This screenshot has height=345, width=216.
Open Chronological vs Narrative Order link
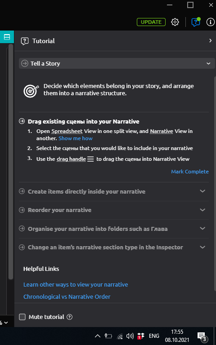pyautogui.click(x=67, y=297)
